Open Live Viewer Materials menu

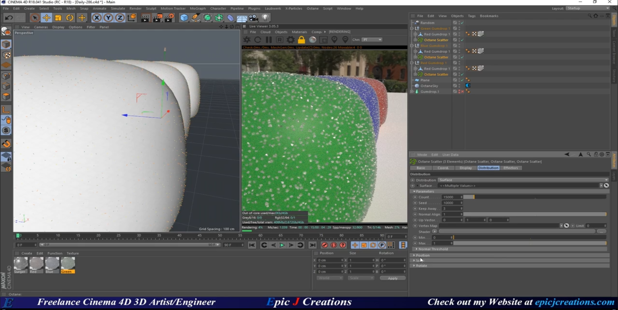point(299,32)
